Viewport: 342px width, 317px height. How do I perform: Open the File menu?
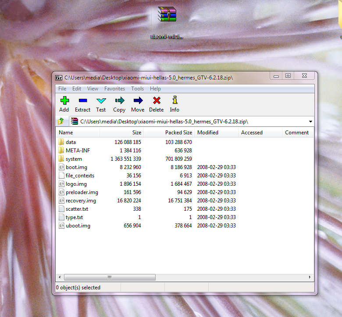tap(63, 89)
